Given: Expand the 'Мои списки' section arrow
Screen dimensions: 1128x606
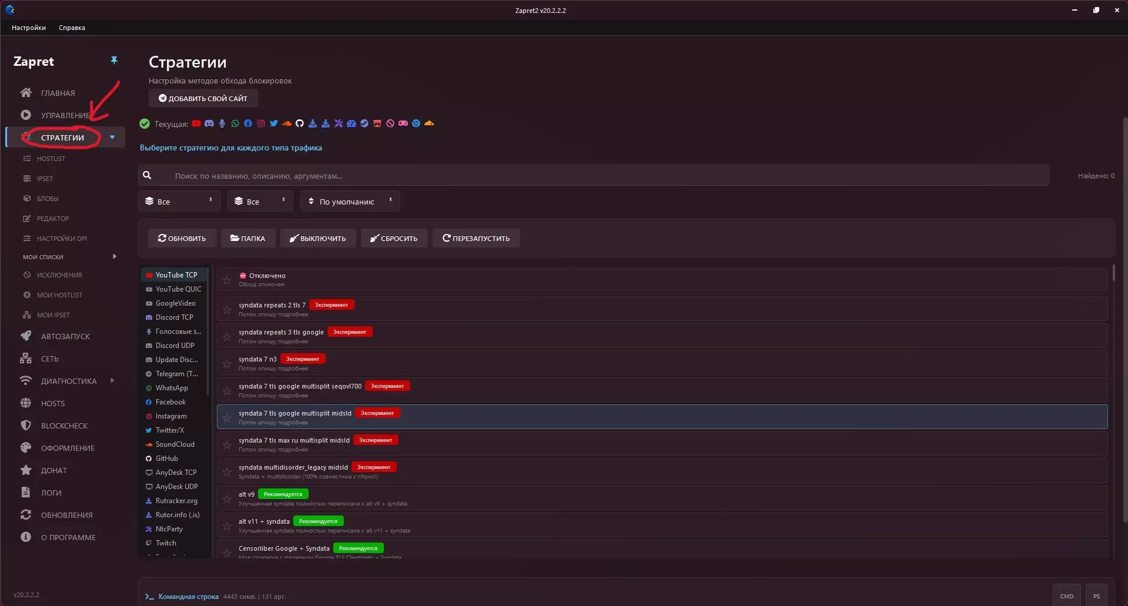Looking at the screenshot, I should (x=115, y=256).
